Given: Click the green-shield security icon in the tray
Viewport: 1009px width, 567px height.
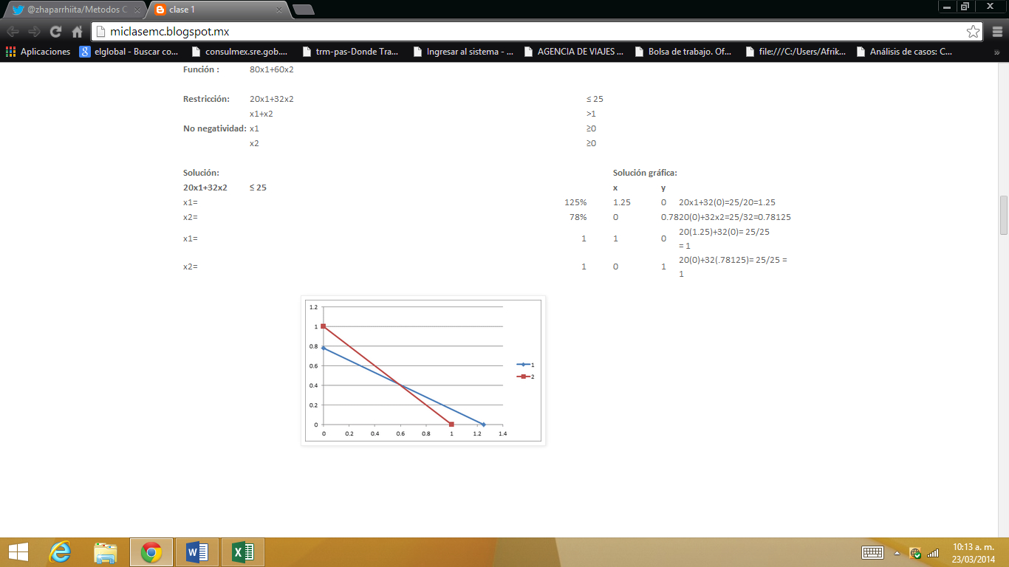Looking at the screenshot, I should [915, 552].
